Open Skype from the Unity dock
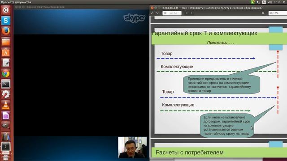The width and height of the screenshot is (287, 161). point(6,20)
